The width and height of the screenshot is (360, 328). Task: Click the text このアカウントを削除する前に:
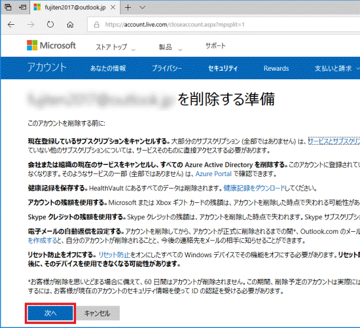(x=67, y=123)
